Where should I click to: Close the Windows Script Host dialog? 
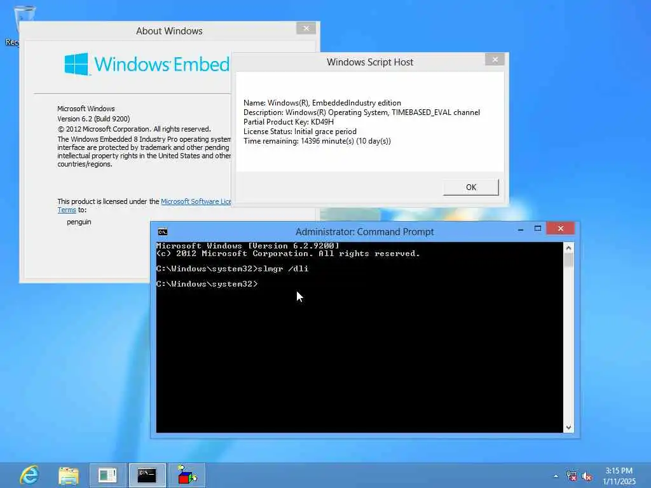tap(495, 60)
